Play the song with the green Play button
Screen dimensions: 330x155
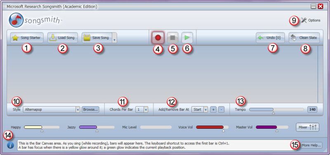point(187,38)
